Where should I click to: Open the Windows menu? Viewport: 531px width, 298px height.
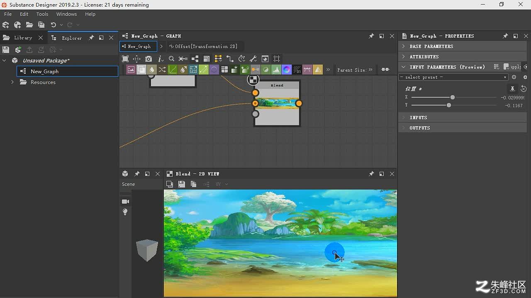pyautogui.click(x=66, y=14)
